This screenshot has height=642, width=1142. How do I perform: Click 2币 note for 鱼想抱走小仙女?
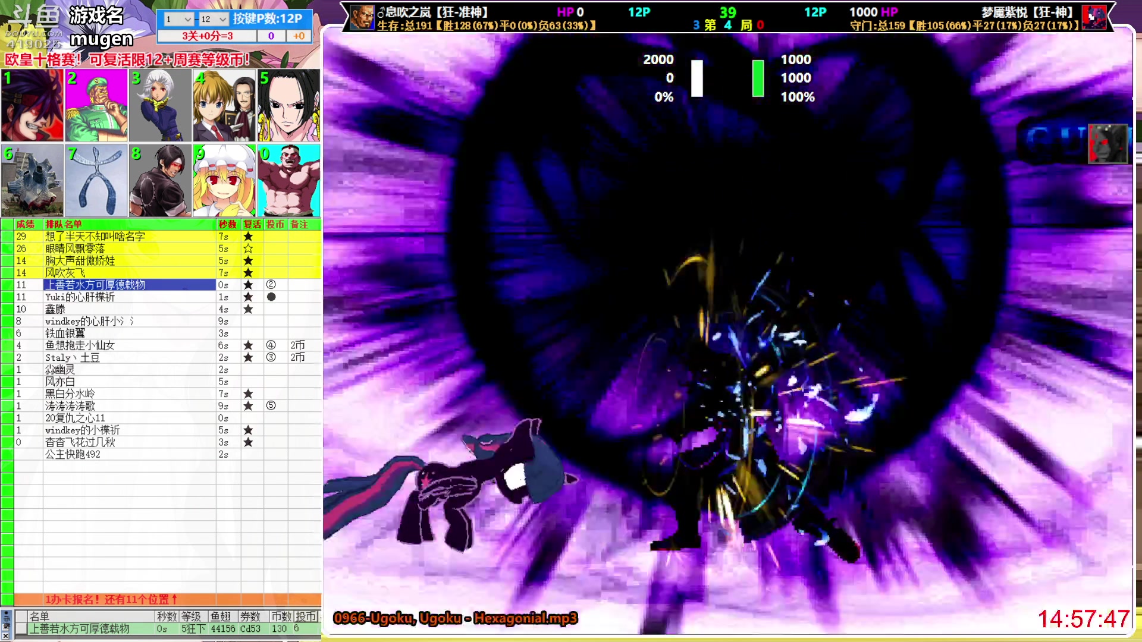pyautogui.click(x=297, y=345)
